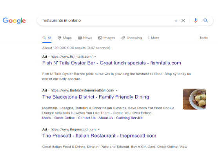Click the 'freshest seafood' ad description

click(x=117, y=76)
